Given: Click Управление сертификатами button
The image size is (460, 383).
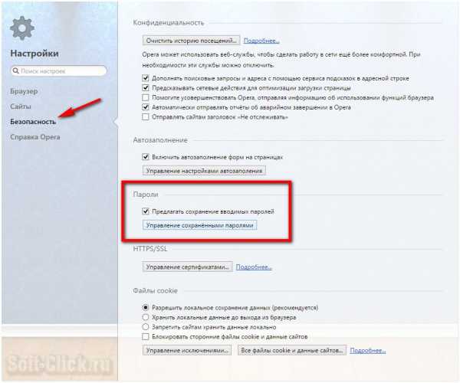Looking at the screenshot, I should coord(188,267).
